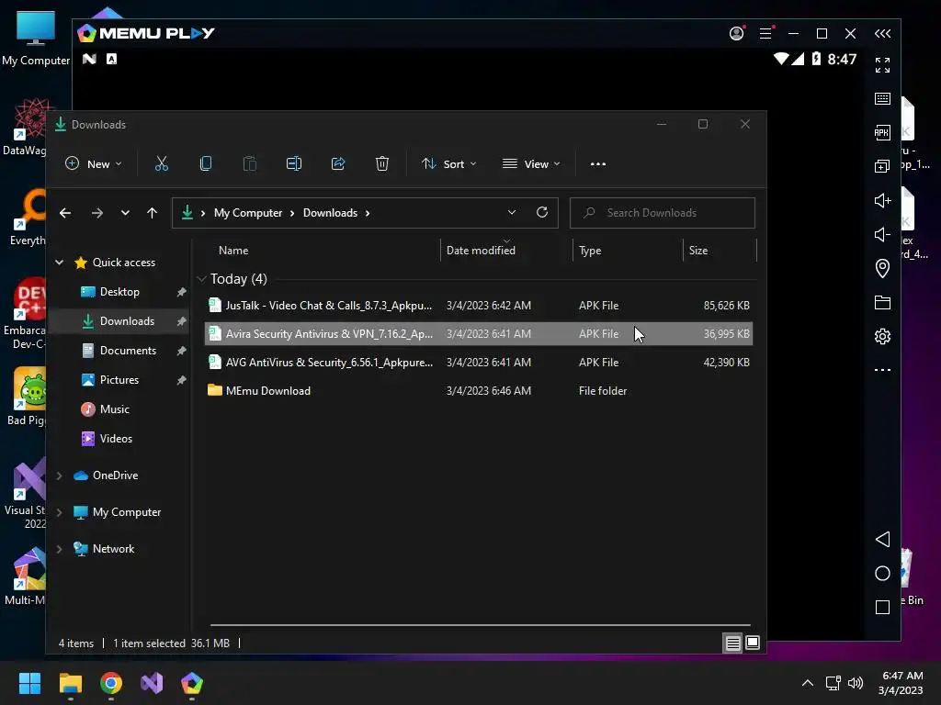The width and height of the screenshot is (941, 705).
Task: Select JusTalk - Video Chat & Calls APK file
Action: coord(478,306)
